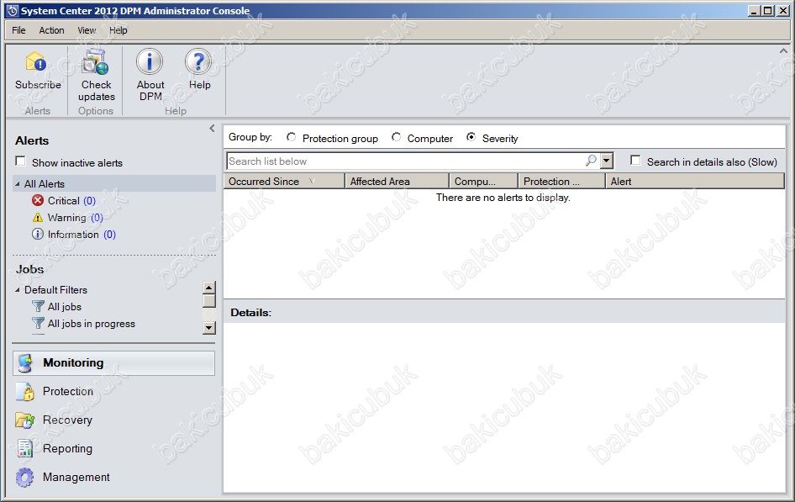795x502 pixels.
Task: Open the View menu
Action: (x=87, y=30)
